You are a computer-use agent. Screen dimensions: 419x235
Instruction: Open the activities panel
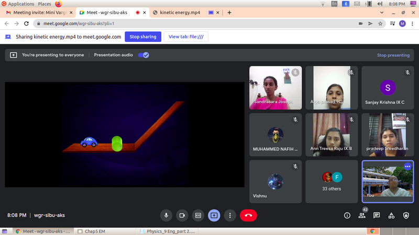point(391,215)
